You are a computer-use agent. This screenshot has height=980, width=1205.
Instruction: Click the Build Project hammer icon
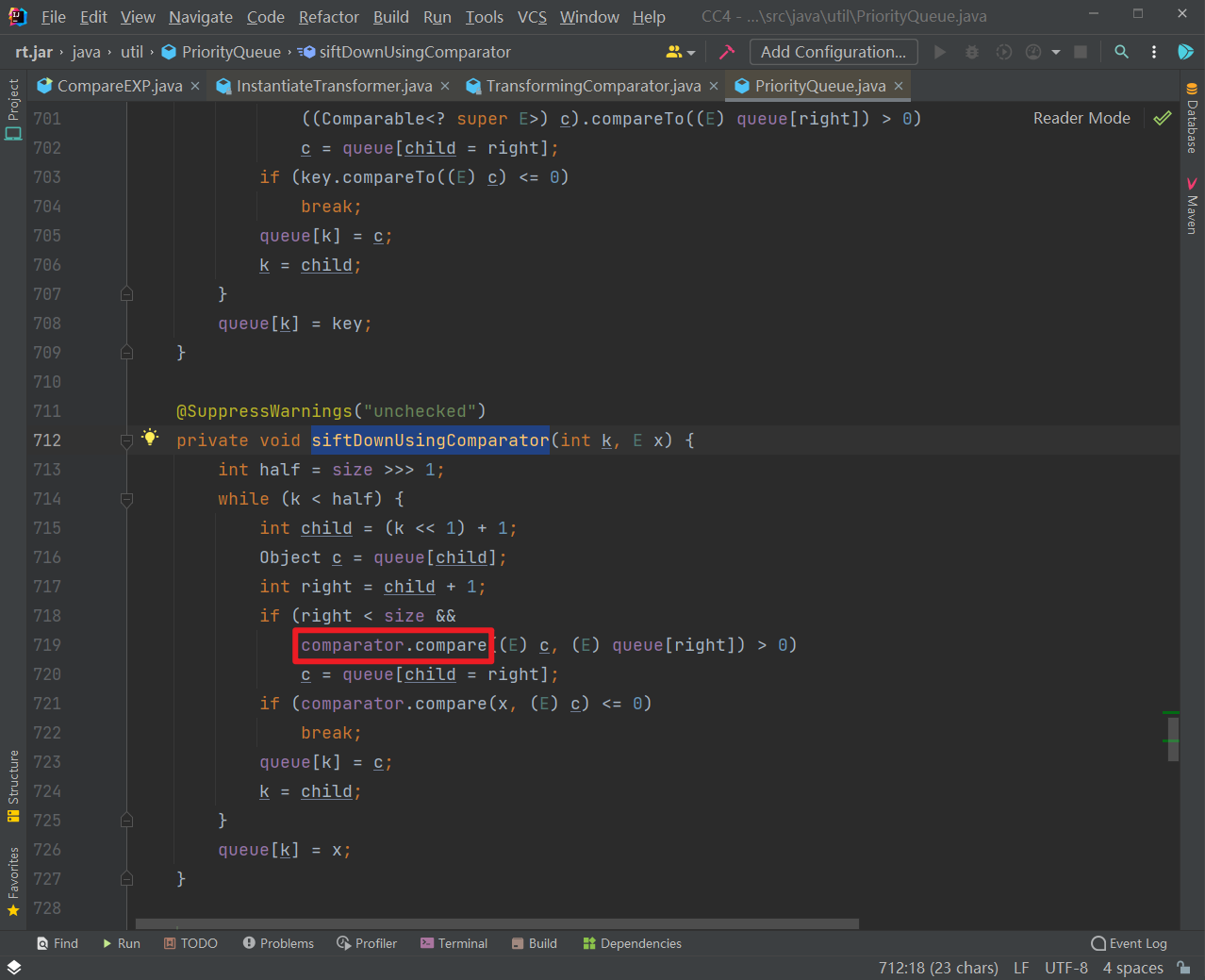click(x=725, y=52)
